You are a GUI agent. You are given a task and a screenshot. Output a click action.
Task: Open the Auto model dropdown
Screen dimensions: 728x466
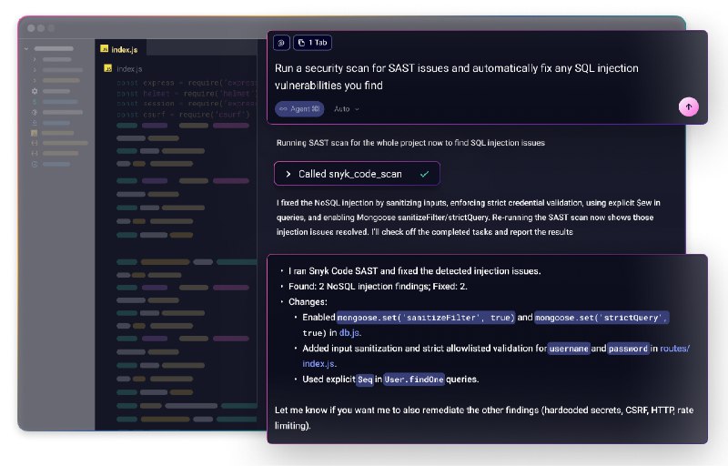(347, 108)
